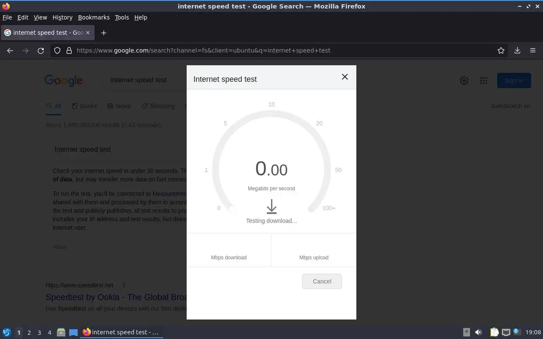This screenshot has width=543, height=339.
Task: Select the internet speed test browser tab
Action: coord(48,33)
